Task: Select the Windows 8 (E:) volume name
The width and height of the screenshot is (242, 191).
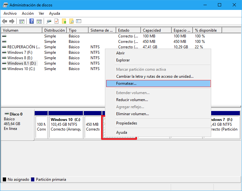Action: [x=20, y=58]
